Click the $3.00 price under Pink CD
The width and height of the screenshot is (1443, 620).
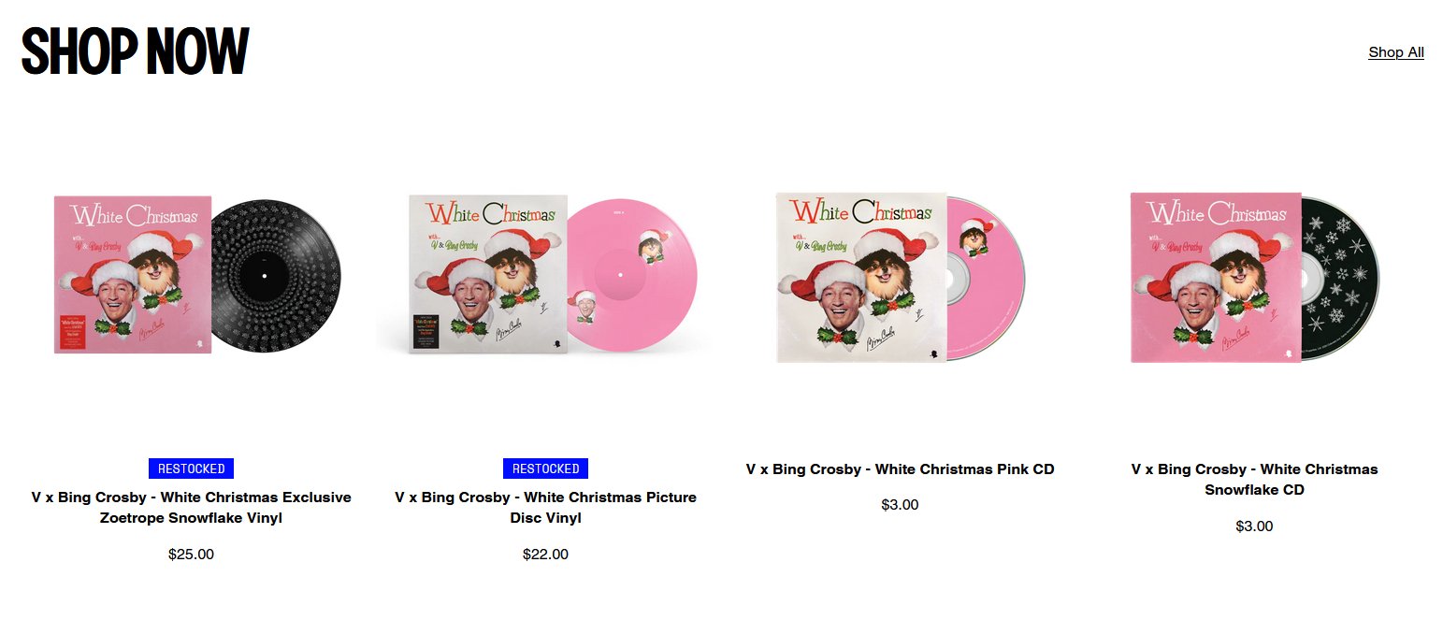point(900,505)
